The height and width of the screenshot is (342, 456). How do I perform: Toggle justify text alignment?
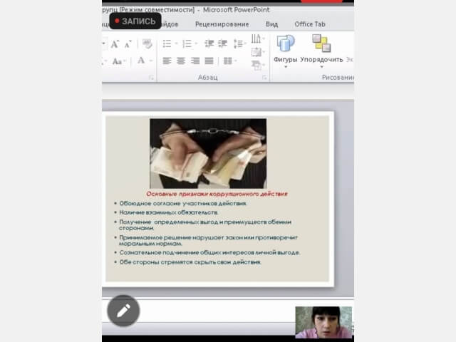pyautogui.click(x=209, y=61)
